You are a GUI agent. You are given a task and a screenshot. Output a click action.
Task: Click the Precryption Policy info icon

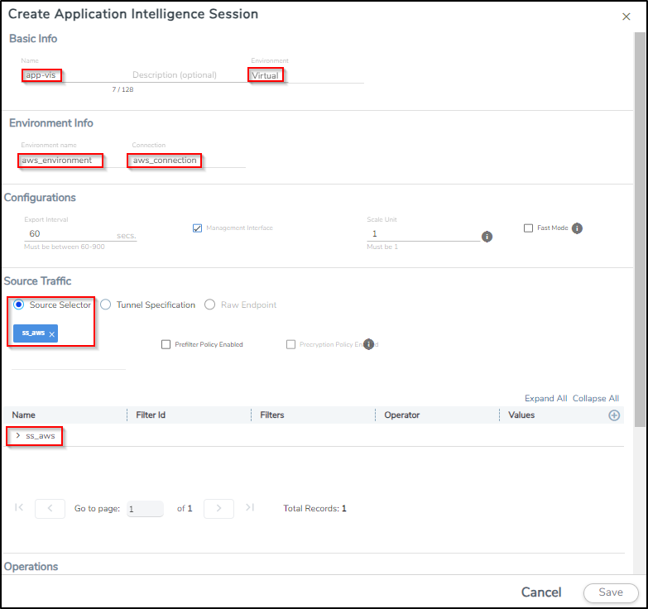[x=368, y=344]
